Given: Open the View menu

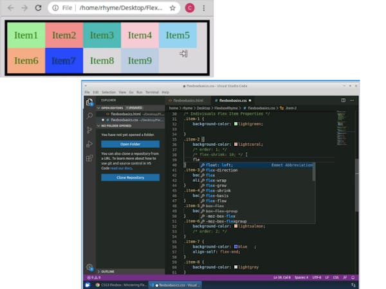Looking at the screenshot, I should (x=122, y=92).
